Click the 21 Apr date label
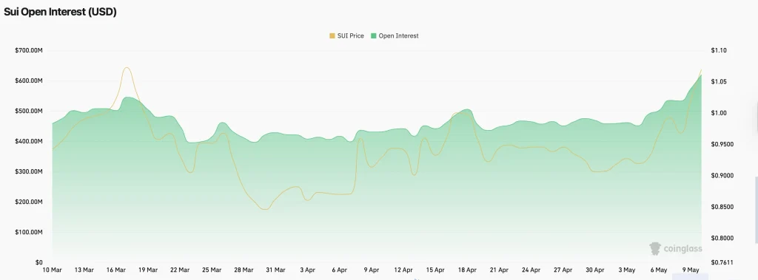 point(499,270)
